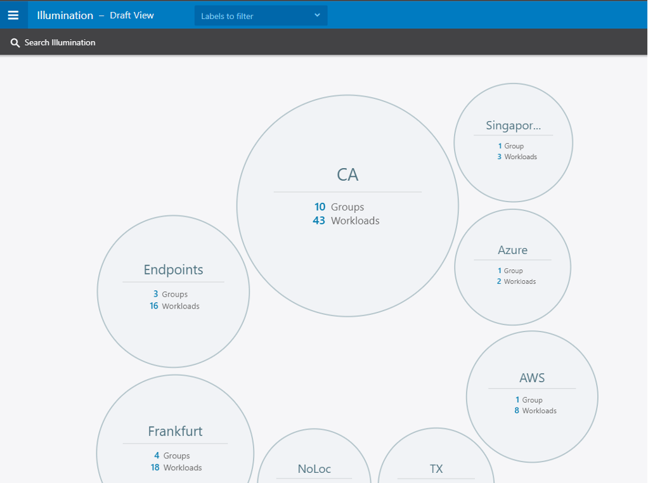Viewport: 648px width, 483px height.
Task: Select the AWS location heading
Action: [x=532, y=378]
